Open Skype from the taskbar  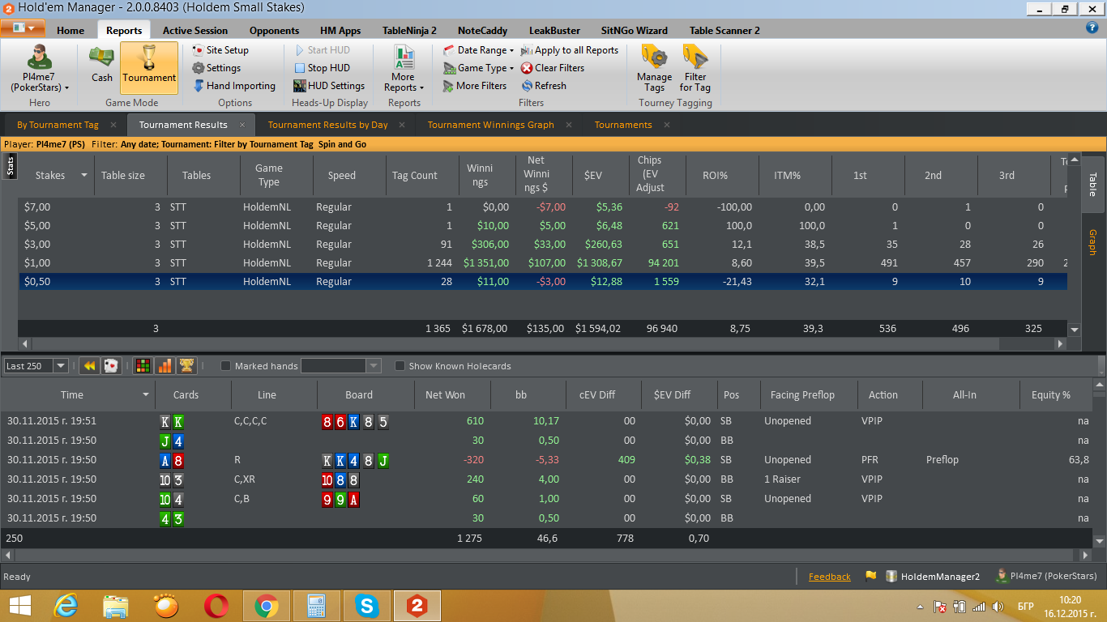click(x=367, y=605)
